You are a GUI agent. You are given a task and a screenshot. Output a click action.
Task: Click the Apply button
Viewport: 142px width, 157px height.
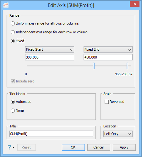[x=124, y=147]
